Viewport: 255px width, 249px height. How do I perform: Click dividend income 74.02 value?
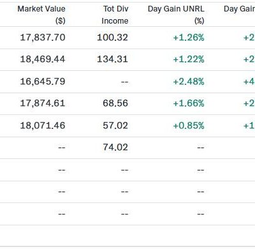click(115, 147)
